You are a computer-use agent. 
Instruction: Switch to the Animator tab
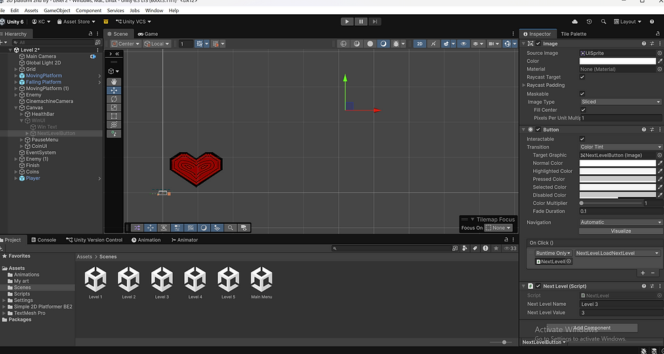[184, 240]
